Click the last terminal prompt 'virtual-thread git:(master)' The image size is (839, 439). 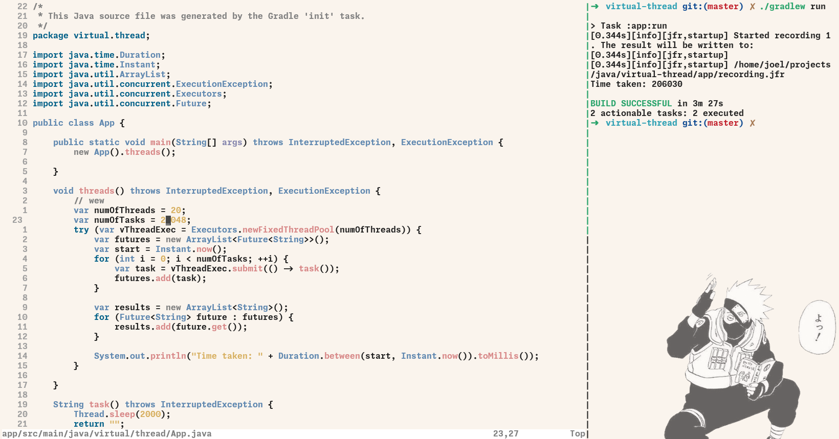click(675, 123)
